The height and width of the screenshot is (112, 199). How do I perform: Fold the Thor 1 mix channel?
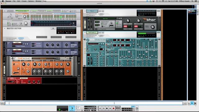click(x=85, y=11)
